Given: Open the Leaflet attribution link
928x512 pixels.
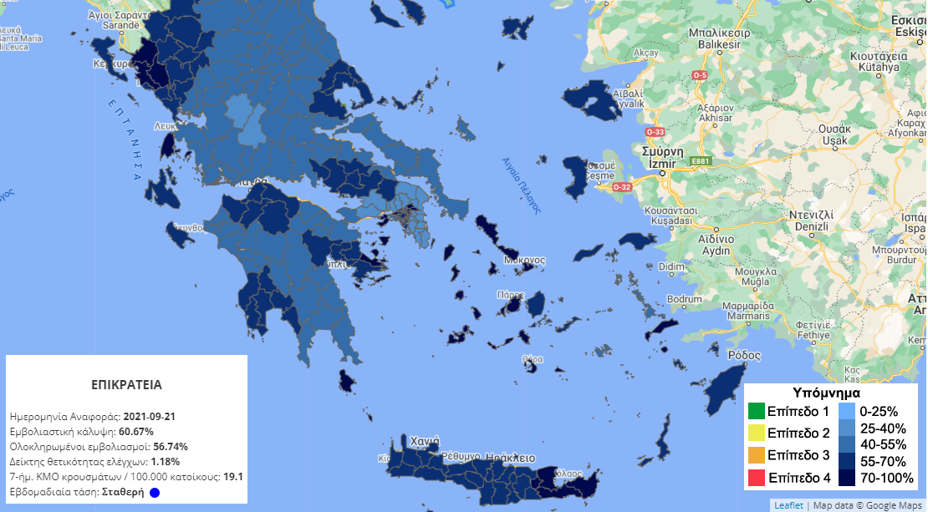Looking at the screenshot, I should pos(789,505).
